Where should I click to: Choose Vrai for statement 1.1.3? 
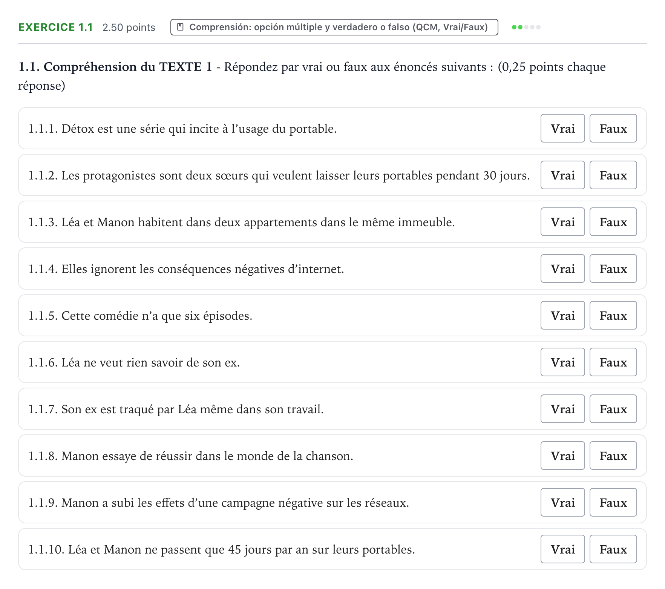(562, 222)
